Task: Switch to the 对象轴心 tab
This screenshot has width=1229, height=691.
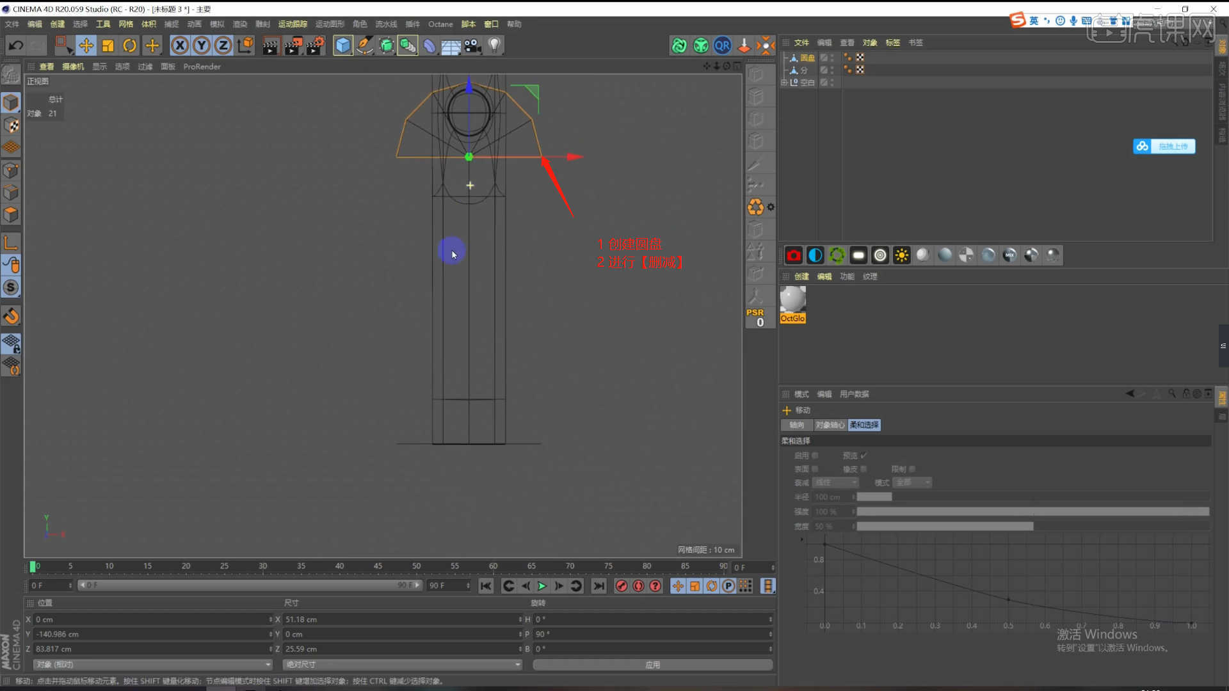Action: (830, 425)
